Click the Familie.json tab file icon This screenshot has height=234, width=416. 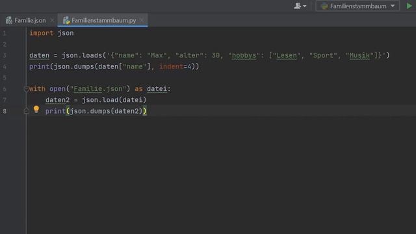pos(9,20)
